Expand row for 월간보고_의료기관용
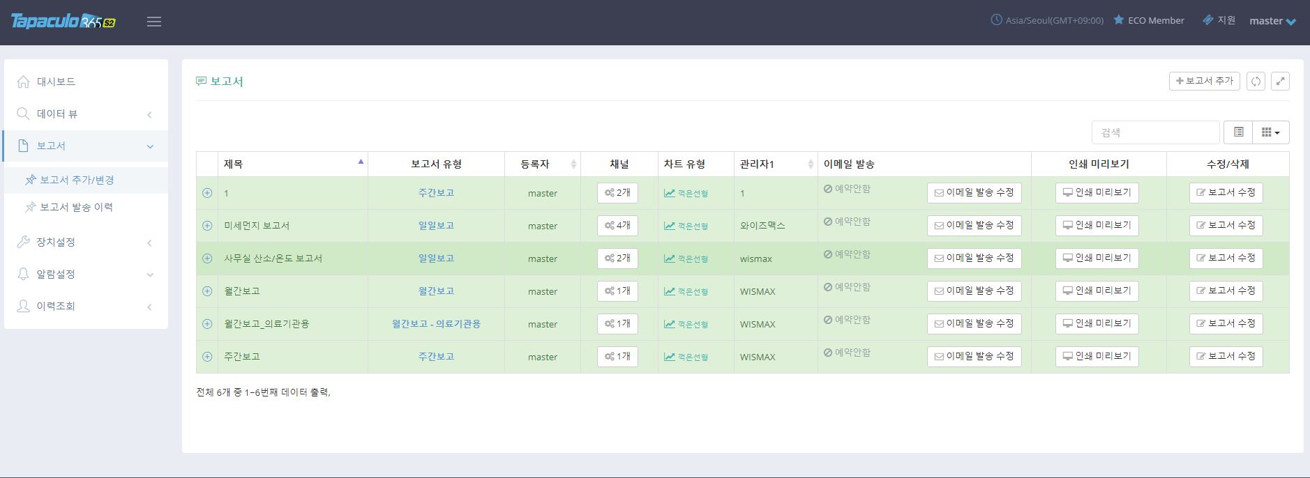The width and height of the screenshot is (1310, 478). (207, 324)
